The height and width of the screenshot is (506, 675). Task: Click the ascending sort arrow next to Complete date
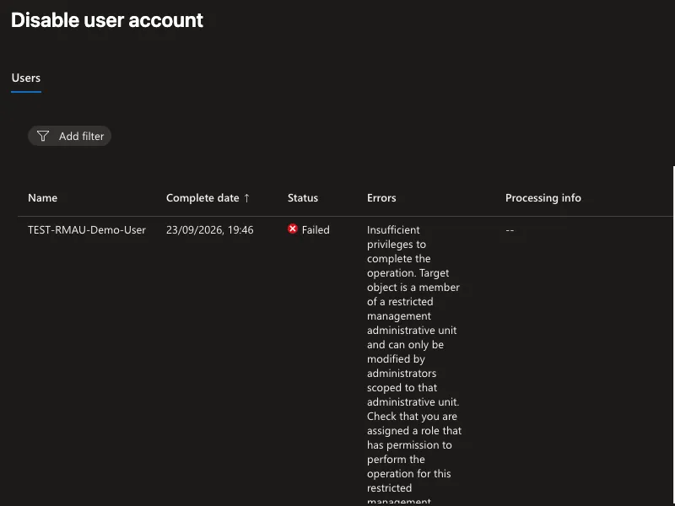[x=246, y=198]
